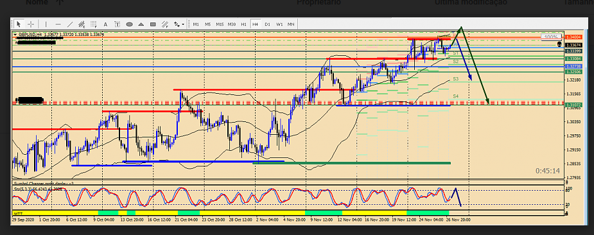Pick the Draw Horizontal Line tool

pos(58,24)
